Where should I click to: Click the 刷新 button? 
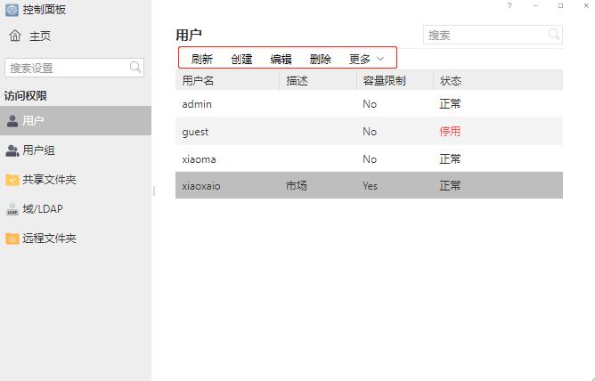(202, 60)
